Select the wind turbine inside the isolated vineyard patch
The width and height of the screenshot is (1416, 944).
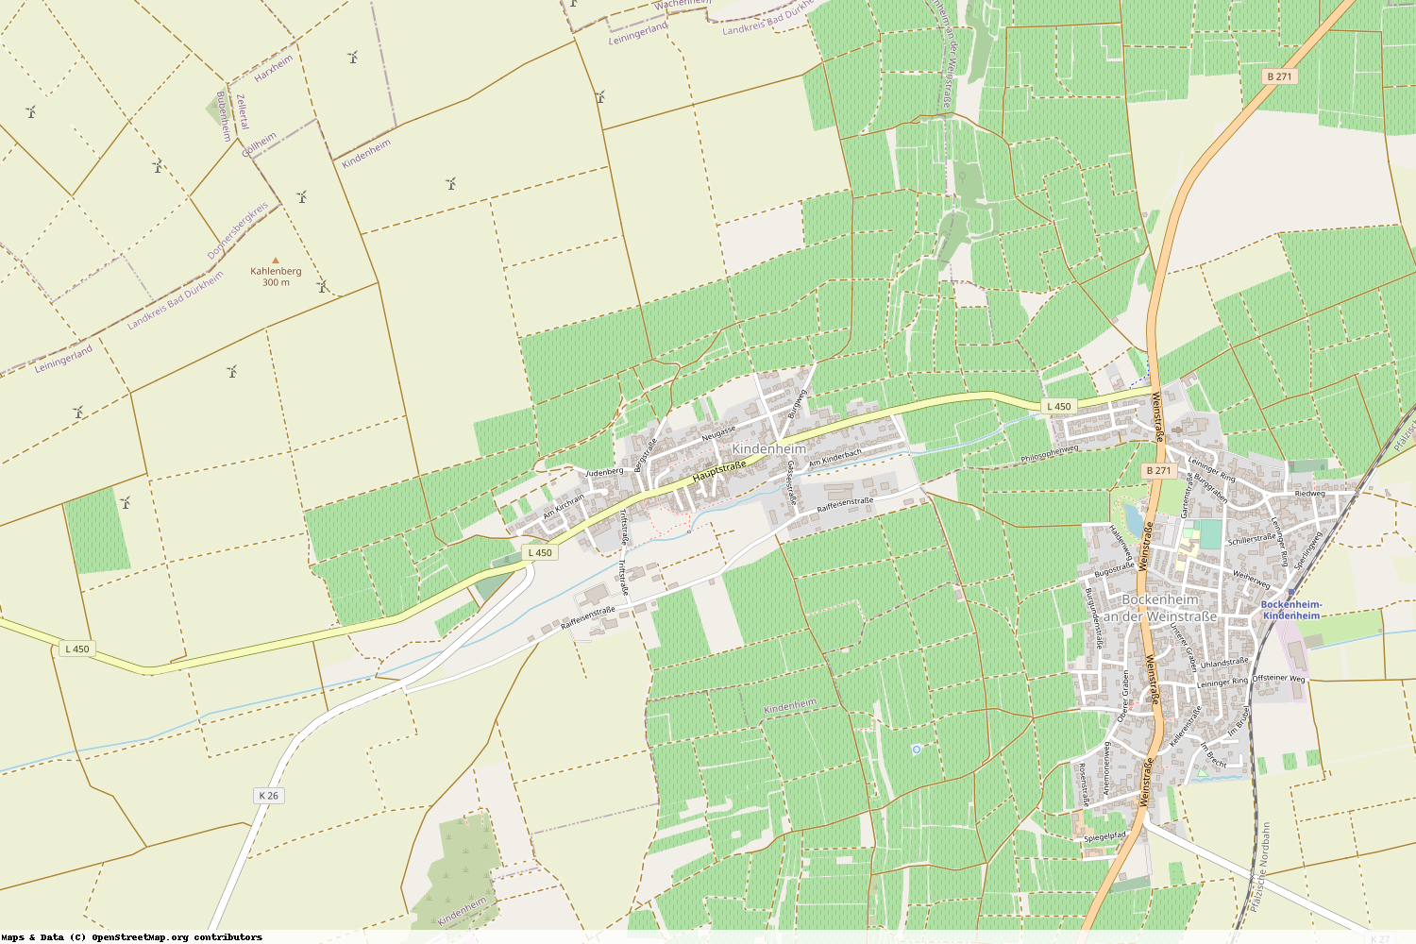coord(125,503)
